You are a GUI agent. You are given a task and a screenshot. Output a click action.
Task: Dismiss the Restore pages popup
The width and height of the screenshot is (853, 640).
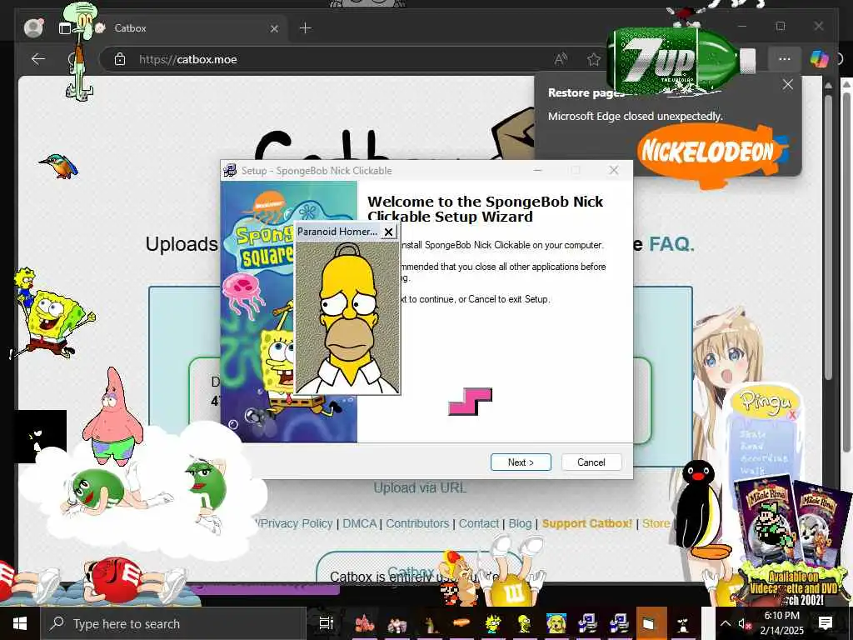(x=787, y=84)
